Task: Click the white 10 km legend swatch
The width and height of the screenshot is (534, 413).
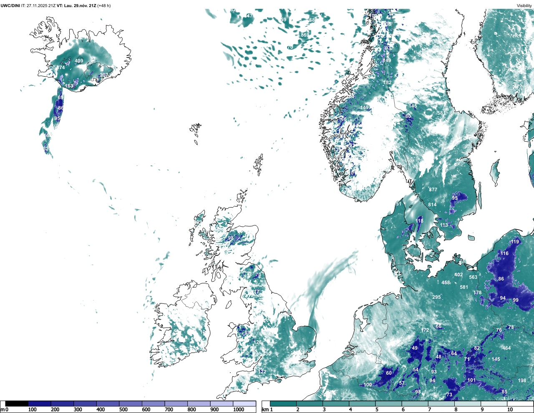Action: 520,403
